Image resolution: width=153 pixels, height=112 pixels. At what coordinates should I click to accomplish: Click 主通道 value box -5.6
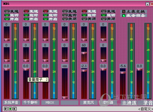(x=123, y=66)
